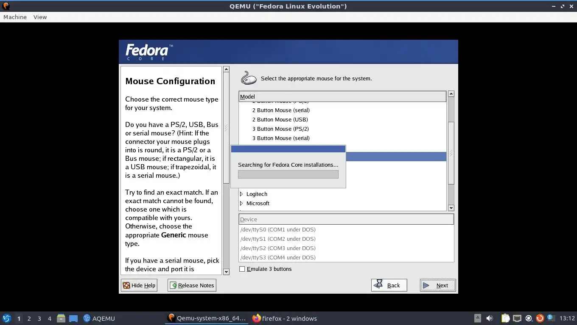577x325 pixels.
Task: Click the model list scrollbar thumb
Action: coord(451,153)
